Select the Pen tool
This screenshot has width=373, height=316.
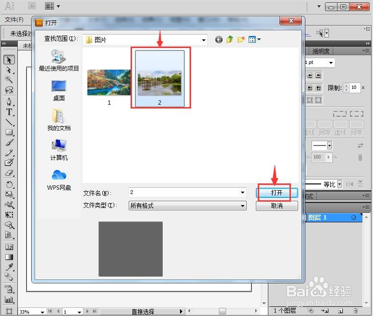(x=9, y=102)
